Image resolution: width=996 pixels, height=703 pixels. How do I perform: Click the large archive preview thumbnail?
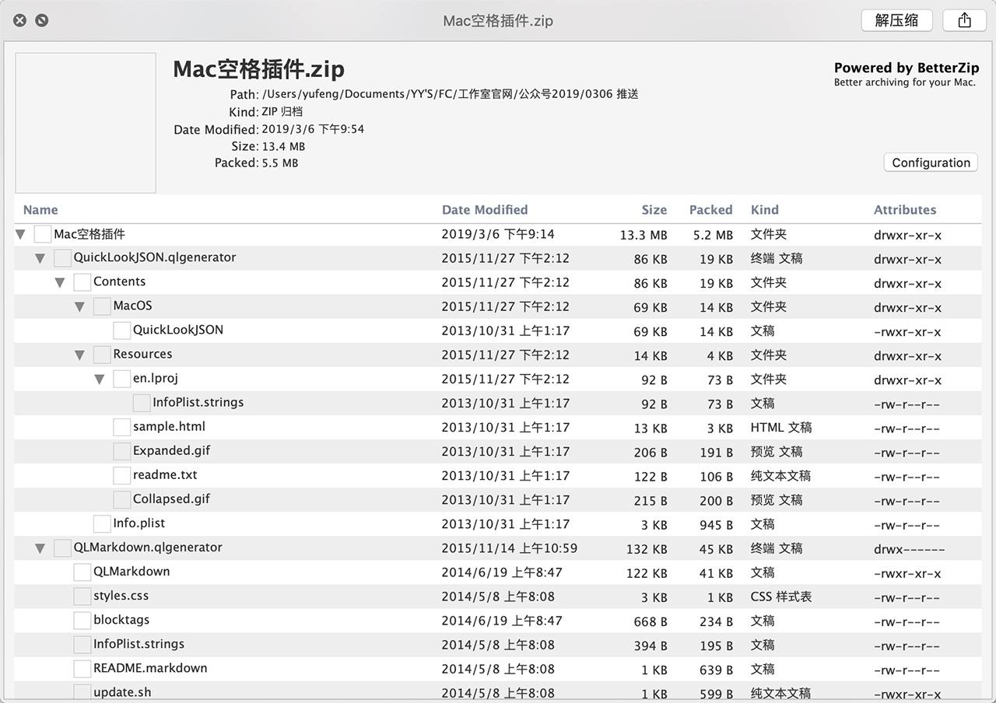click(86, 123)
